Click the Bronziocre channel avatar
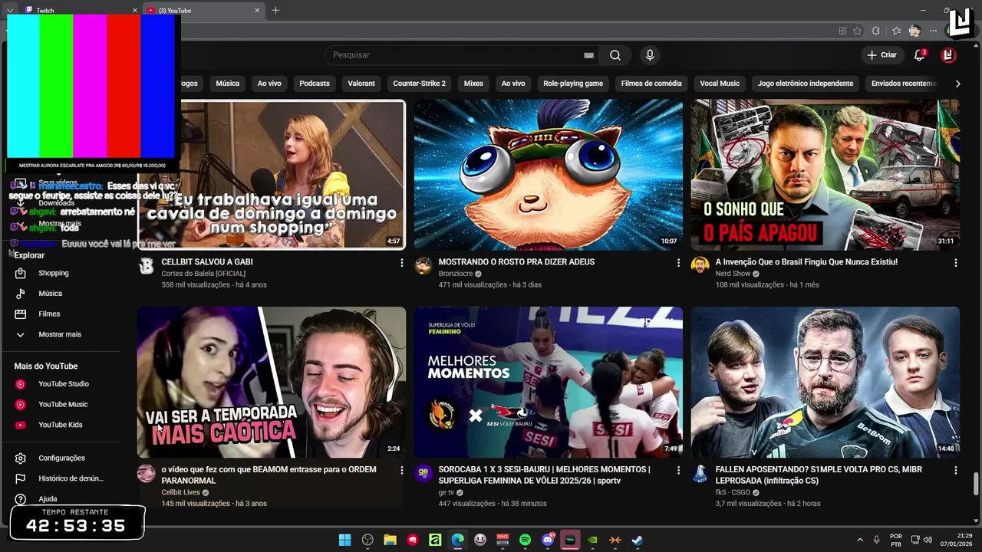This screenshot has height=552, width=982. 423,266
